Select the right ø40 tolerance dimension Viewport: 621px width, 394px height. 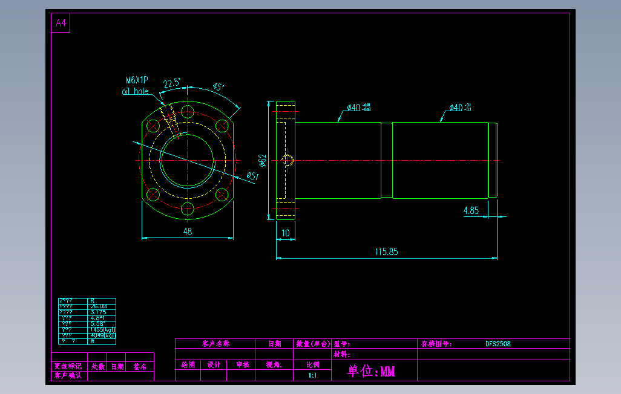tap(460, 107)
